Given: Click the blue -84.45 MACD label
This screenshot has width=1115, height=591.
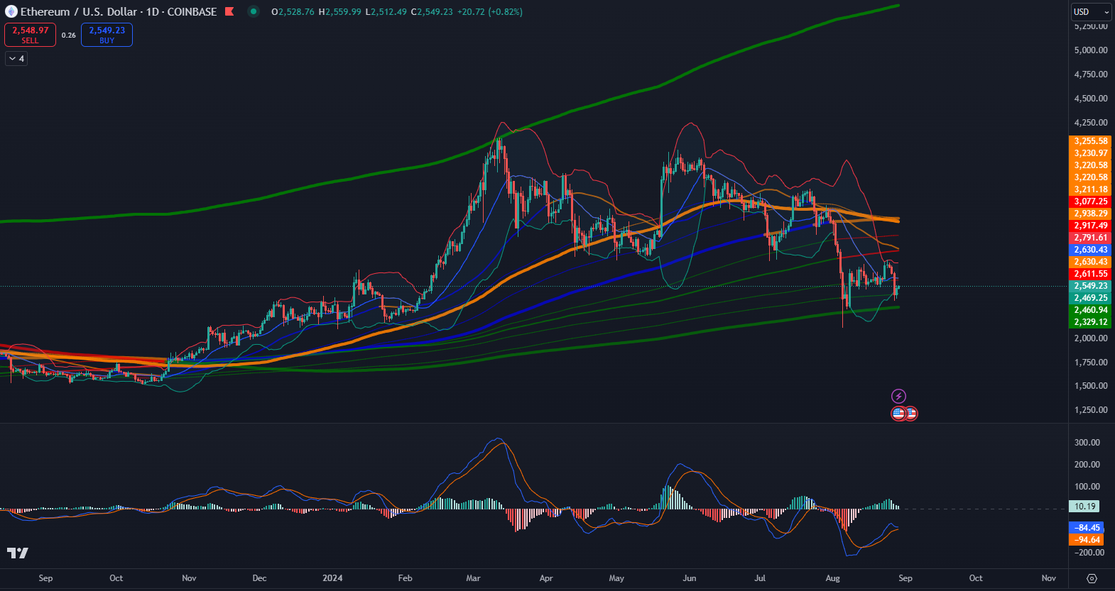Looking at the screenshot, I should coord(1087,528).
